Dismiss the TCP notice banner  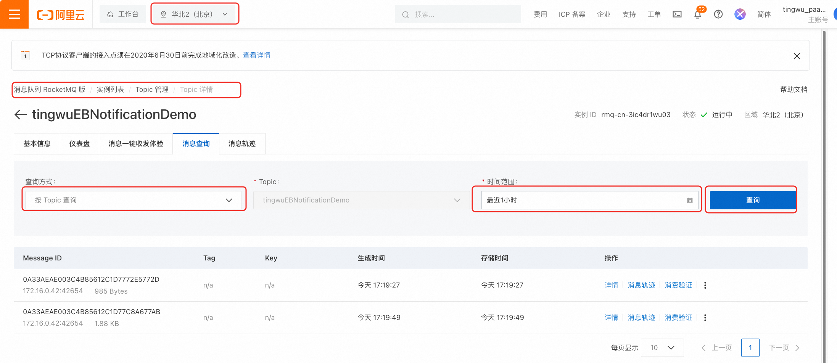(x=797, y=56)
